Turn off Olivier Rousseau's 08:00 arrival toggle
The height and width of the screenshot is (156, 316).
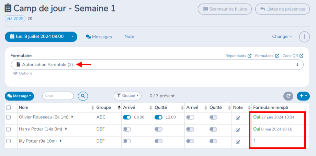tap(127, 117)
